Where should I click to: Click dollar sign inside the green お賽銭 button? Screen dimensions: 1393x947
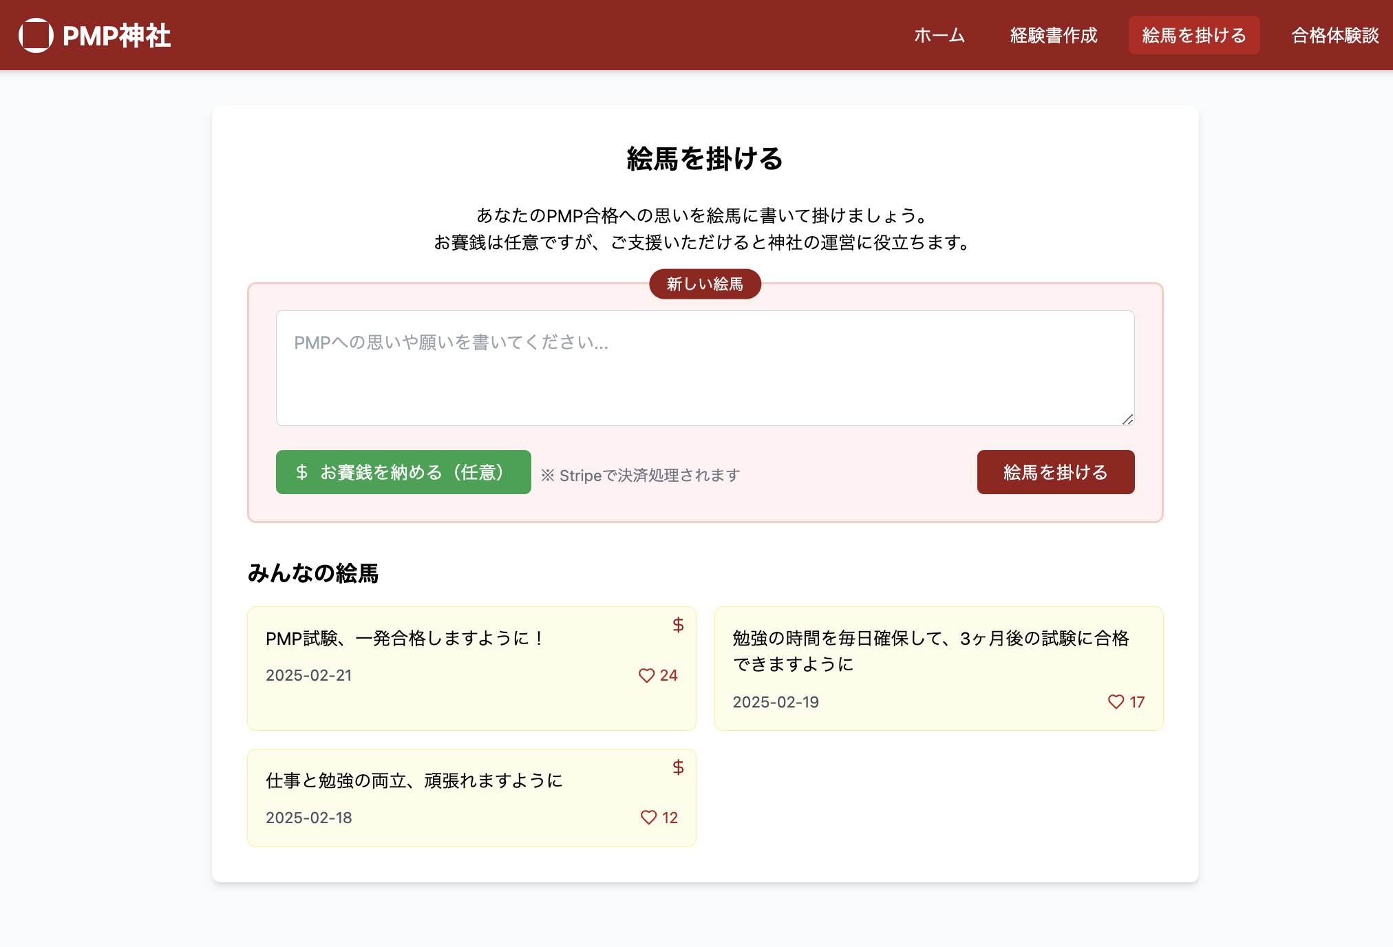[301, 472]
